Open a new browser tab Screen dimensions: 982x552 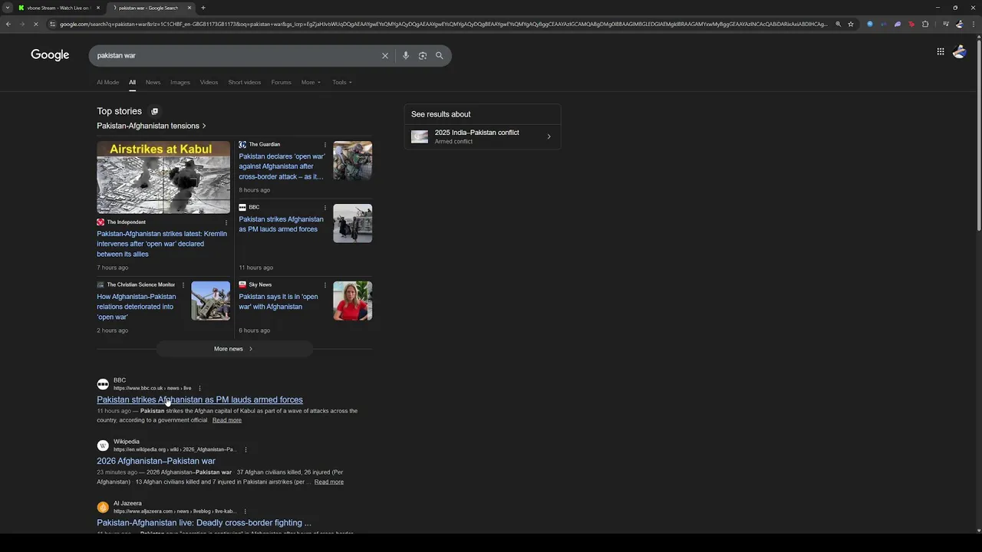[x=203, y=8]
